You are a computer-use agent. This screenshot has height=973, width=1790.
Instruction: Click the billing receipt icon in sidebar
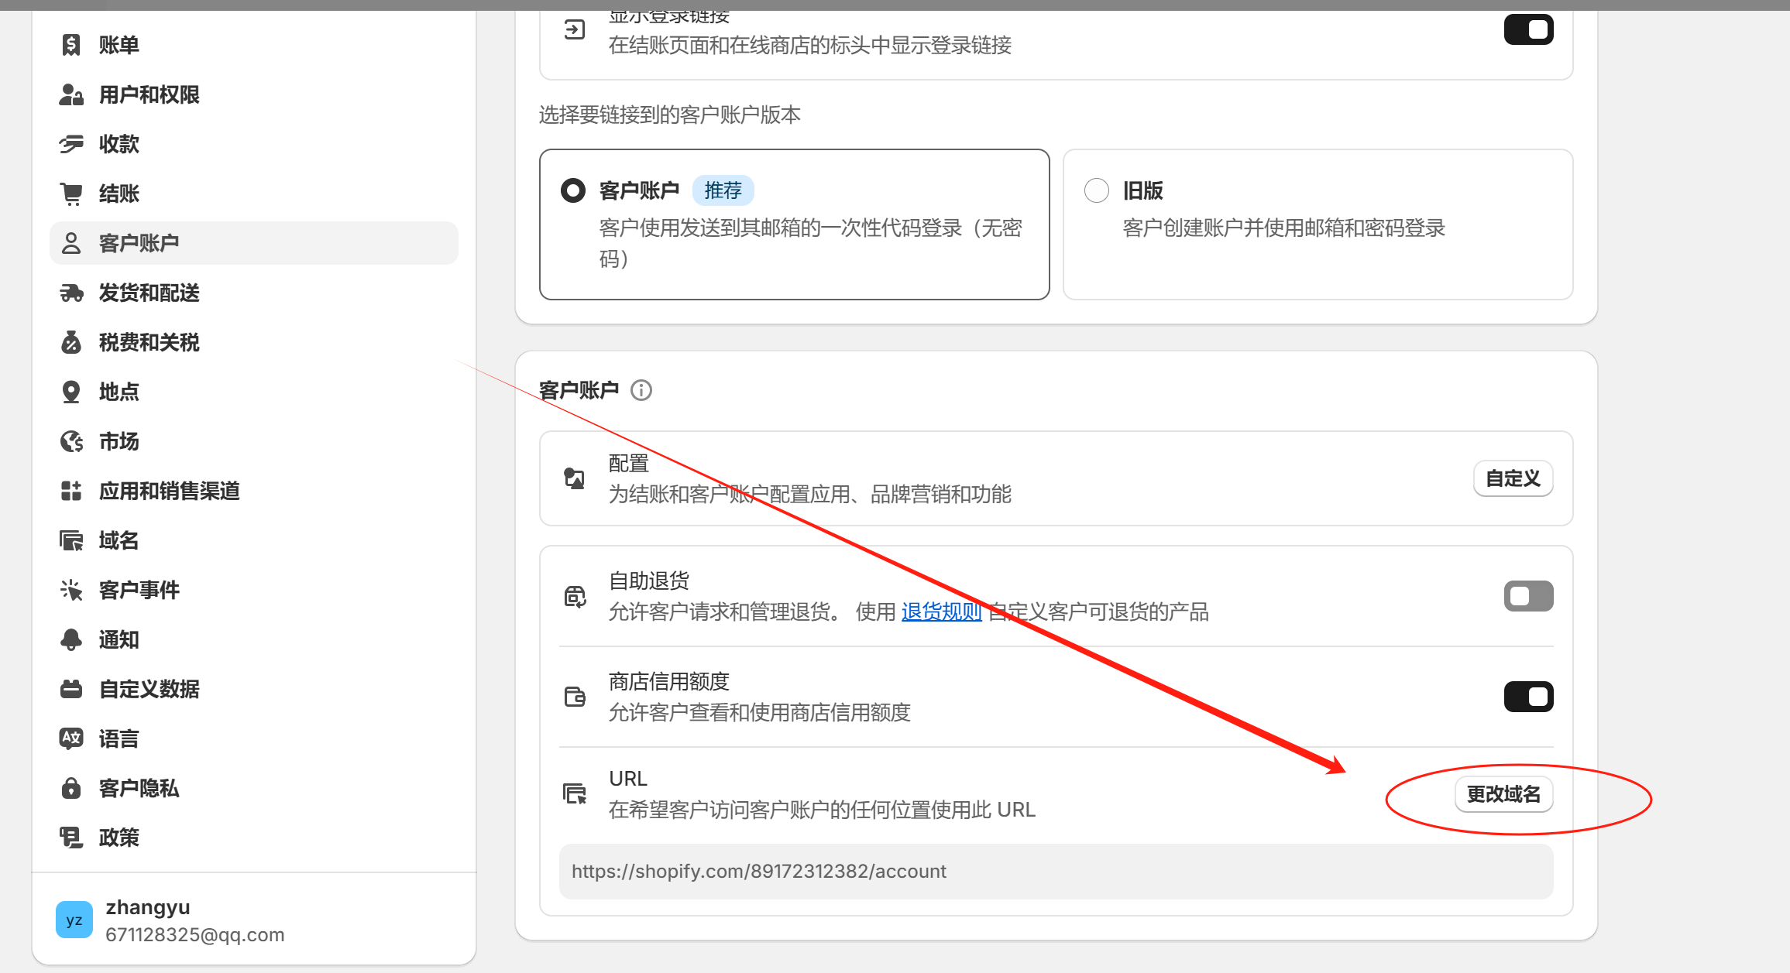[71, 45]
